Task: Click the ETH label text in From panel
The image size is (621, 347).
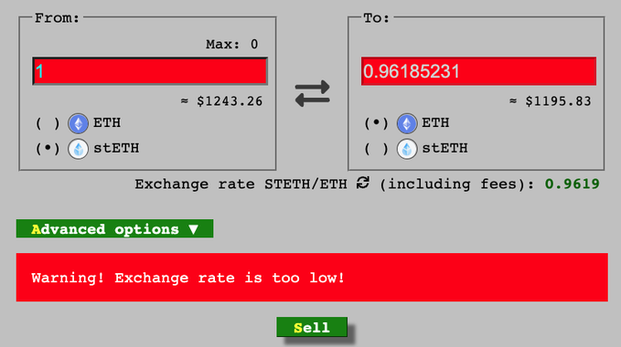Action: pos(107,123)
